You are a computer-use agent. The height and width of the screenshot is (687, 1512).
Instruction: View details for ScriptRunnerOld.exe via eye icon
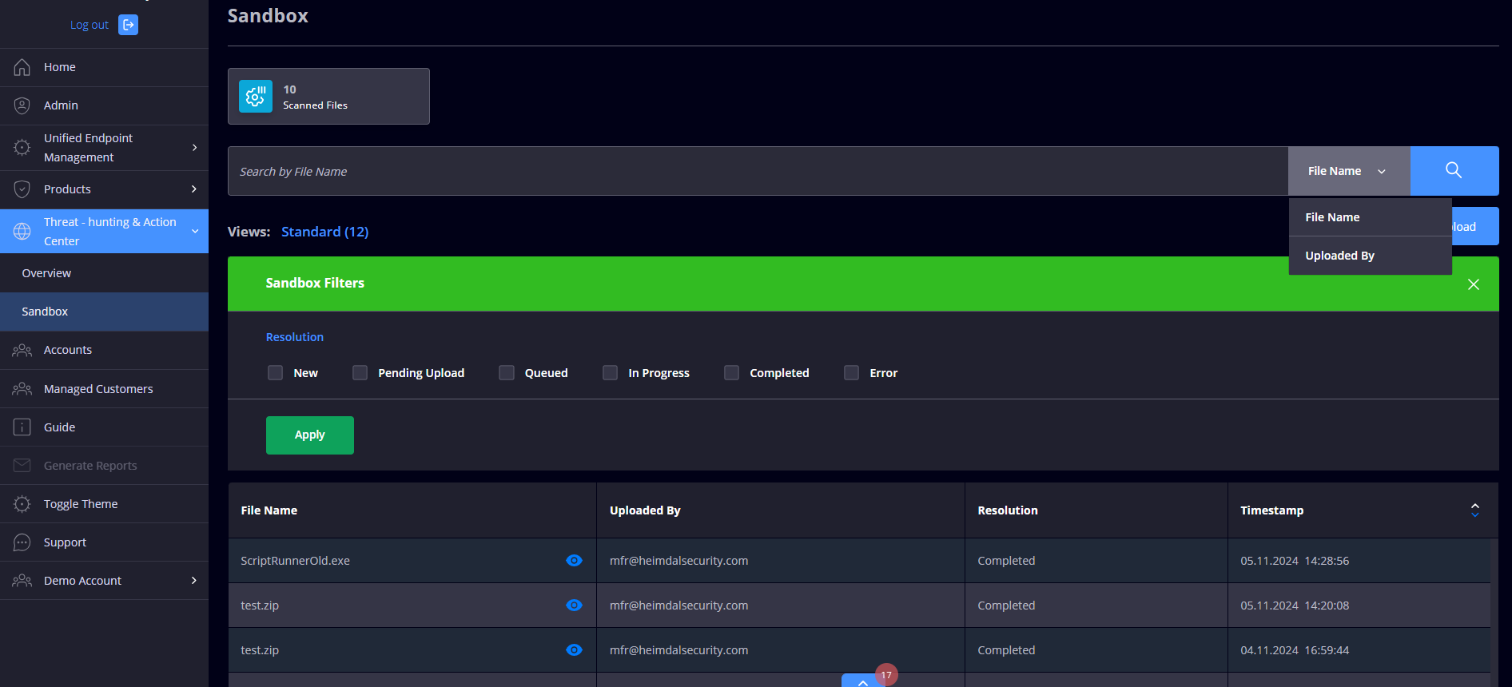coord(574,561)
